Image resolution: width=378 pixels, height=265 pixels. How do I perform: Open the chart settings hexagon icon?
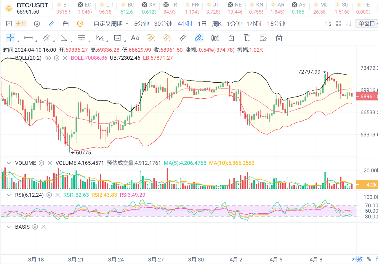(x=37, y=24)
